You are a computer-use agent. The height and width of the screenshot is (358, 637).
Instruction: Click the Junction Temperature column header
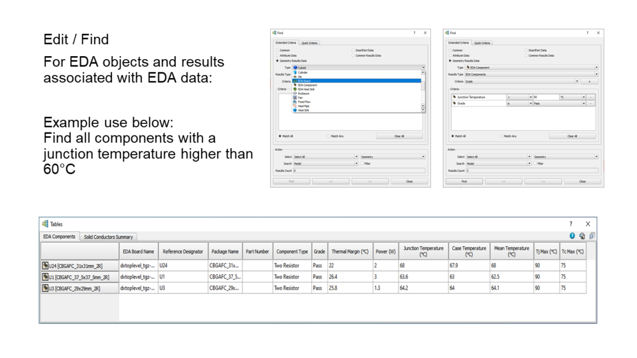point(423,251)
